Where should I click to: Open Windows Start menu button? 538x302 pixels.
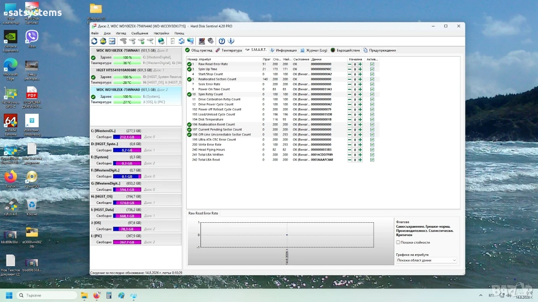pyautogui.click(x=9, y=295)
